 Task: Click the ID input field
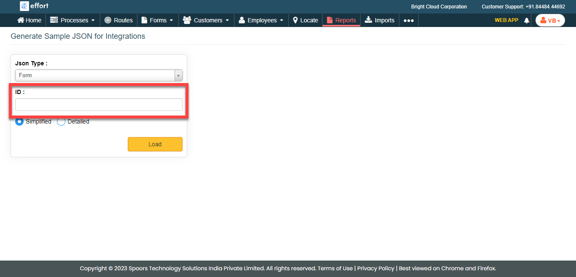point(99,105)
